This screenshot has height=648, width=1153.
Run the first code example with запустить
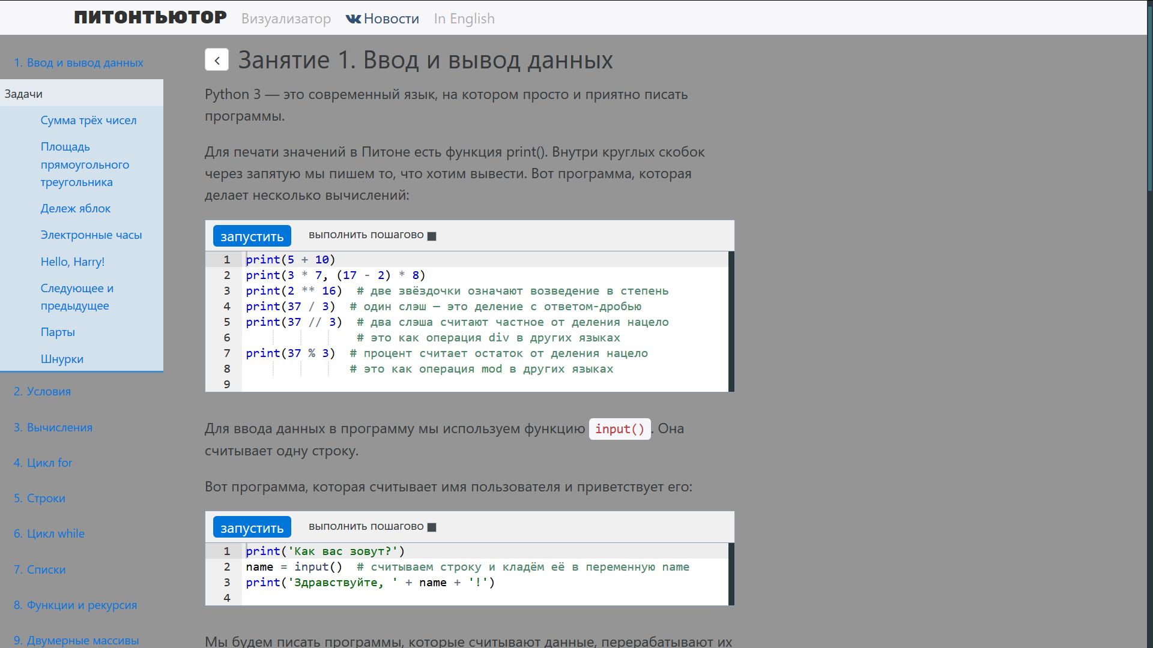[x=252, y=236]
